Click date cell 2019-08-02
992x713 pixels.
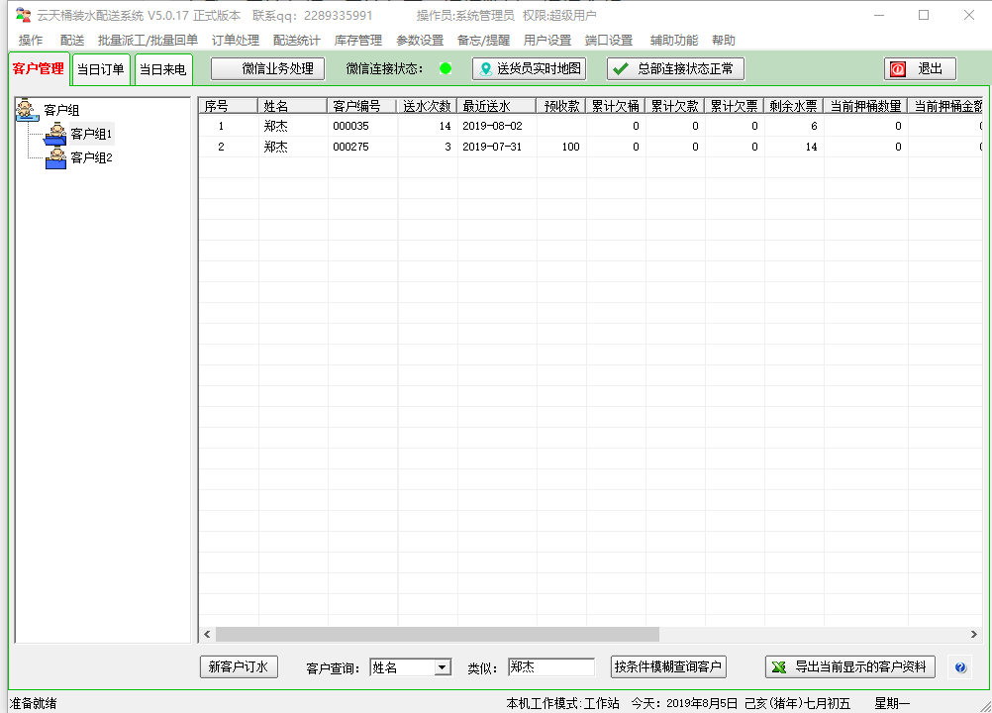pos(492,126)
